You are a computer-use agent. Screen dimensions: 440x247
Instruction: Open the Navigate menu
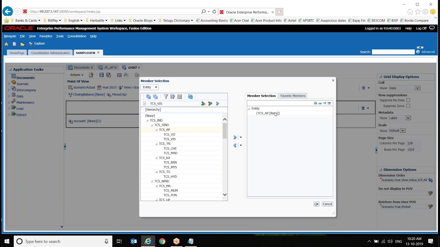coord(10,36)
